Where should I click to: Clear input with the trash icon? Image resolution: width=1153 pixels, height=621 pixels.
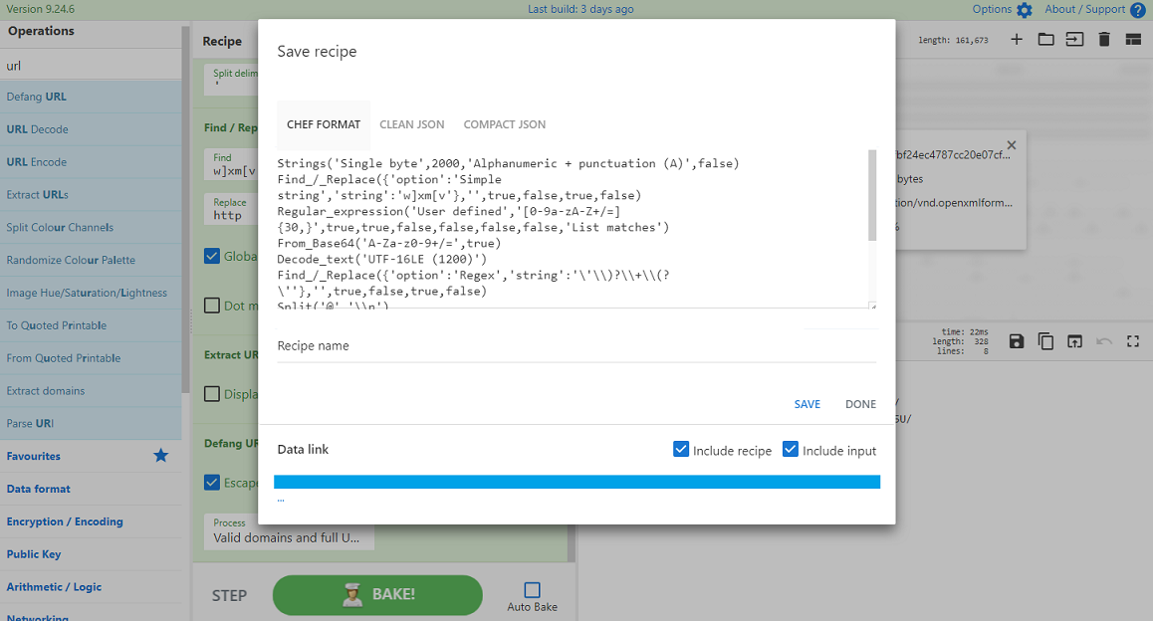pos(1104,40)
